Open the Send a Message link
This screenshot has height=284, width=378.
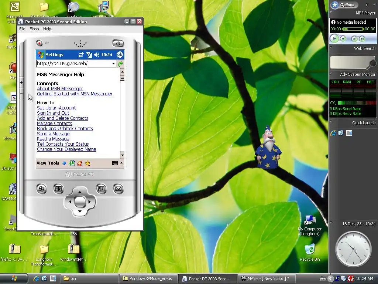[x=53, y=133]
